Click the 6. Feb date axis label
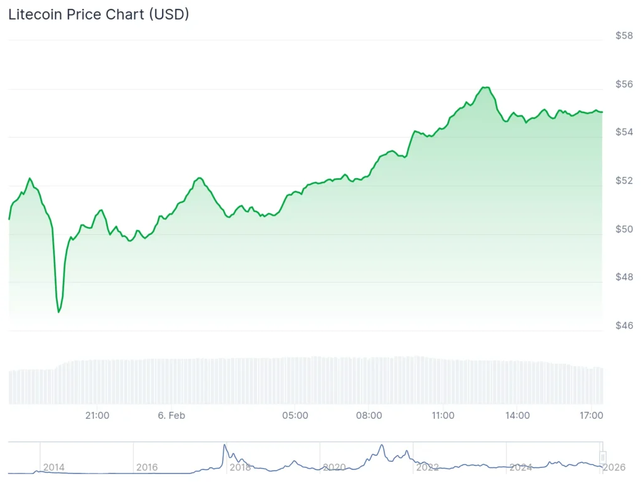 [x=171, y=415]
